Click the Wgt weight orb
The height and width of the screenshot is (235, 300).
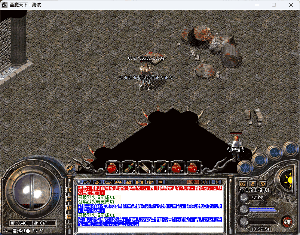[x=244, y=222]
